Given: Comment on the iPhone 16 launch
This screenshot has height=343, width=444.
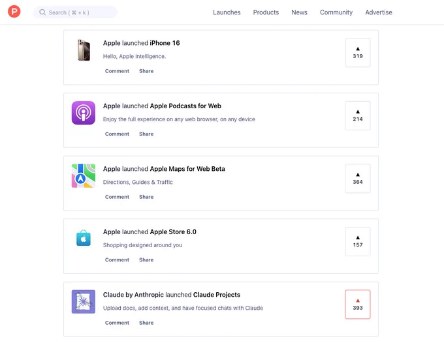Looking at the screenshot, I should point(117,71).
